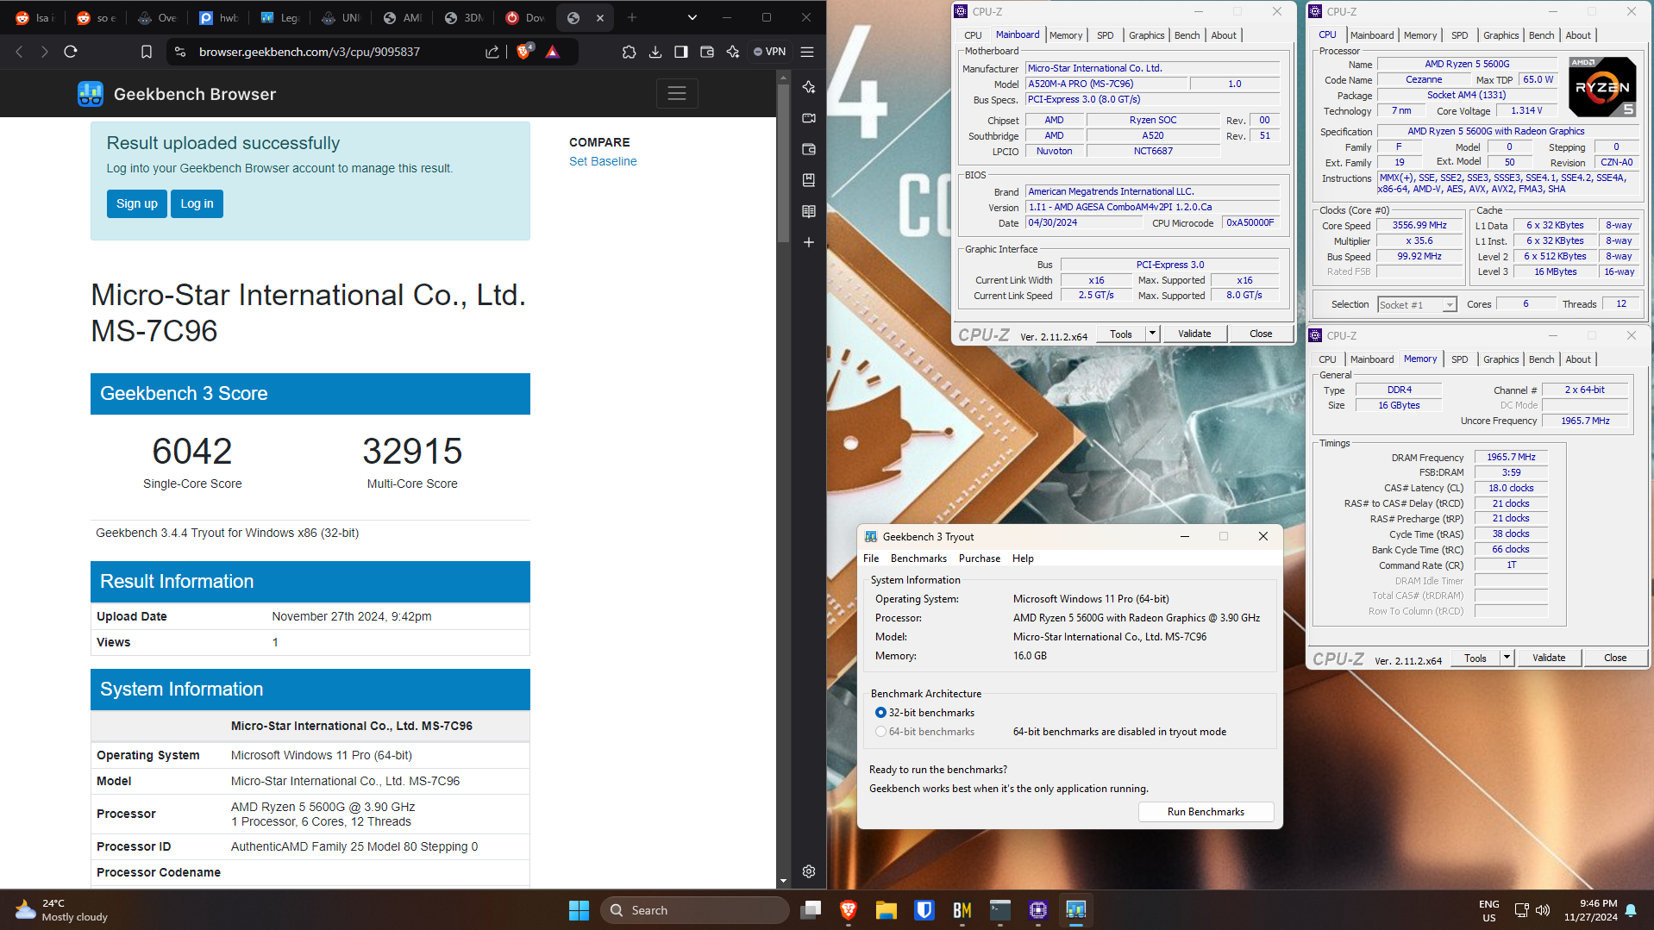Click Validate in the Mainboard CPU-Z window

tap(1194, 334)
